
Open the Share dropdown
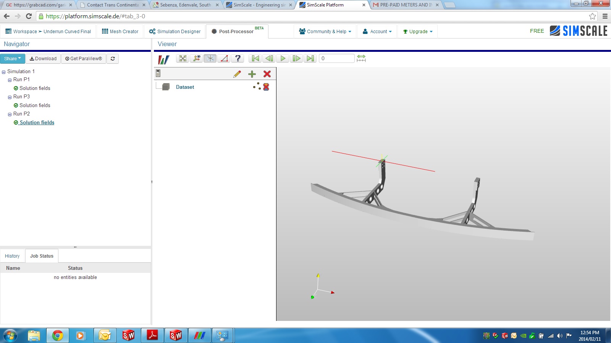pyautogui.click(x=13, y=59)
